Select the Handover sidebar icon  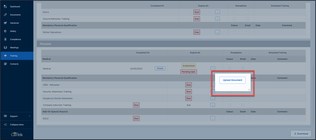pyautogui.click(x=5, y=23)
